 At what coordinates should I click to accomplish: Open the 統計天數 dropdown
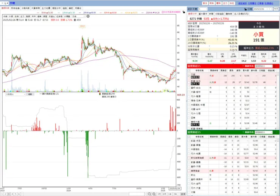click(203, 9)
